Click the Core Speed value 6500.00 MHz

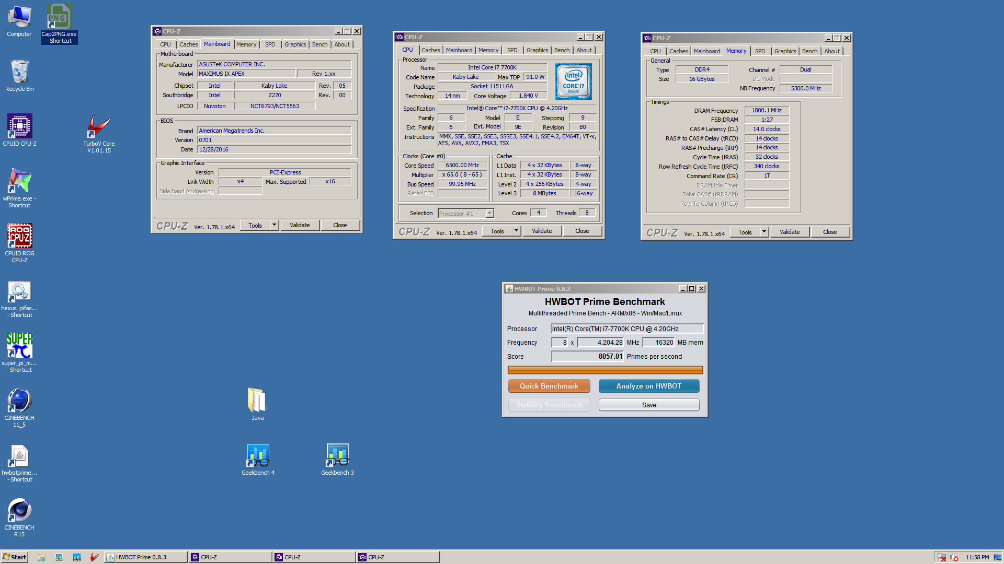(x=462, y=165)
